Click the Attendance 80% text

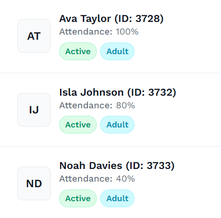coord(97,105)
